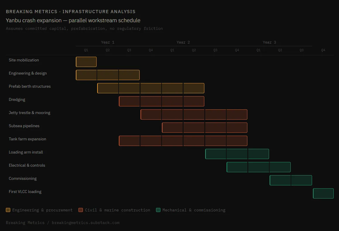Click the Tank farm expansion row label
The image size is (339, 231).
28,139
